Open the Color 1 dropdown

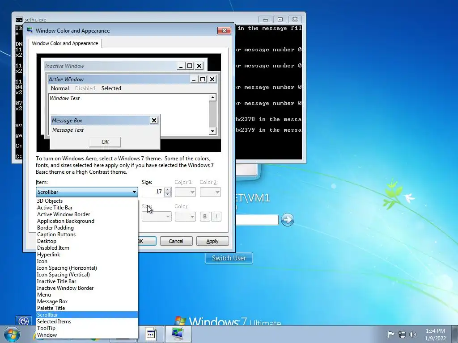[x=185, y=192]
